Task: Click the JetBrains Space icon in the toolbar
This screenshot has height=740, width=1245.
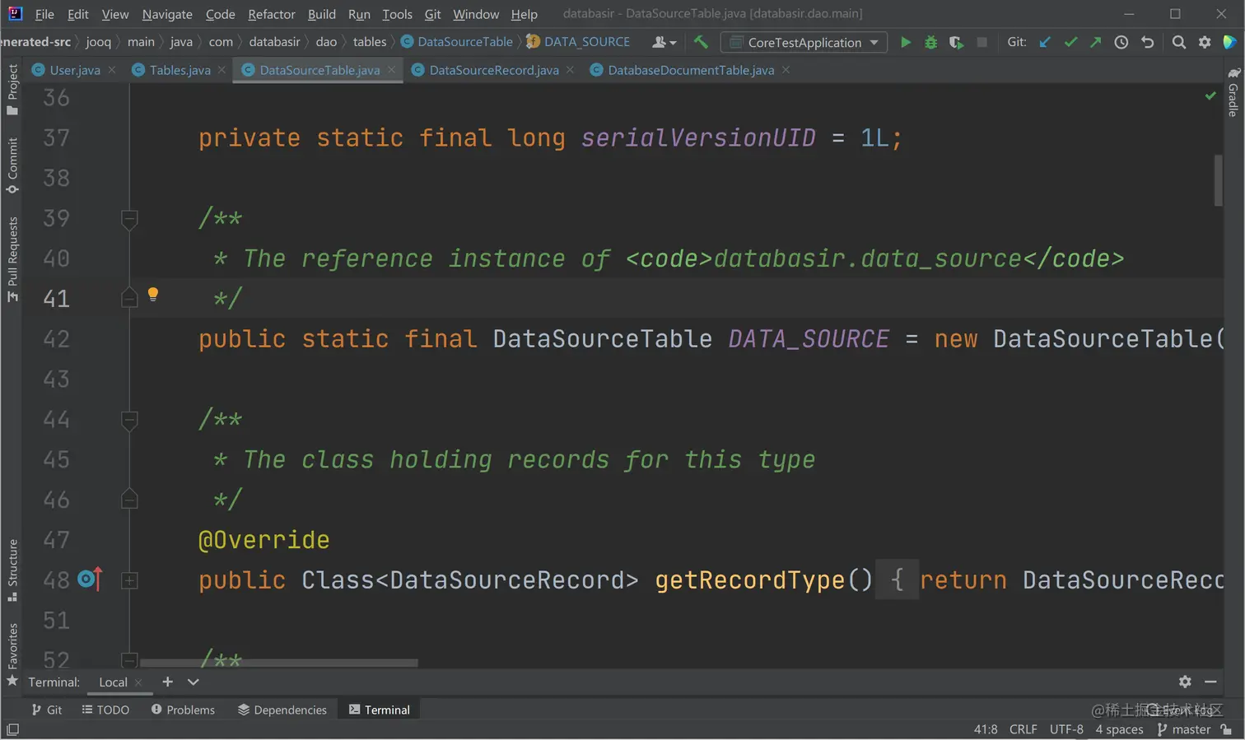Action: pos(1229,42)
